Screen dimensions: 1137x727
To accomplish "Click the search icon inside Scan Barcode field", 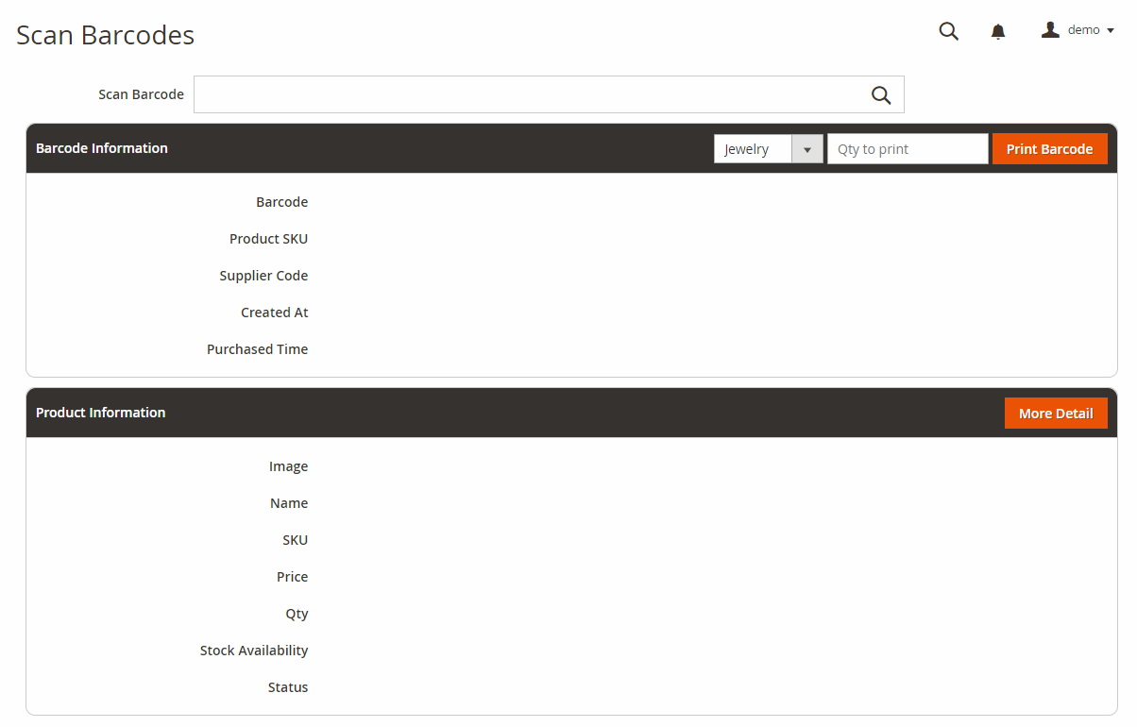I will 881,94.
